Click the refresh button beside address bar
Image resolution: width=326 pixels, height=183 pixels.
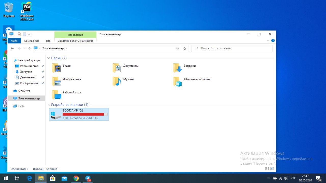point(185,48)
